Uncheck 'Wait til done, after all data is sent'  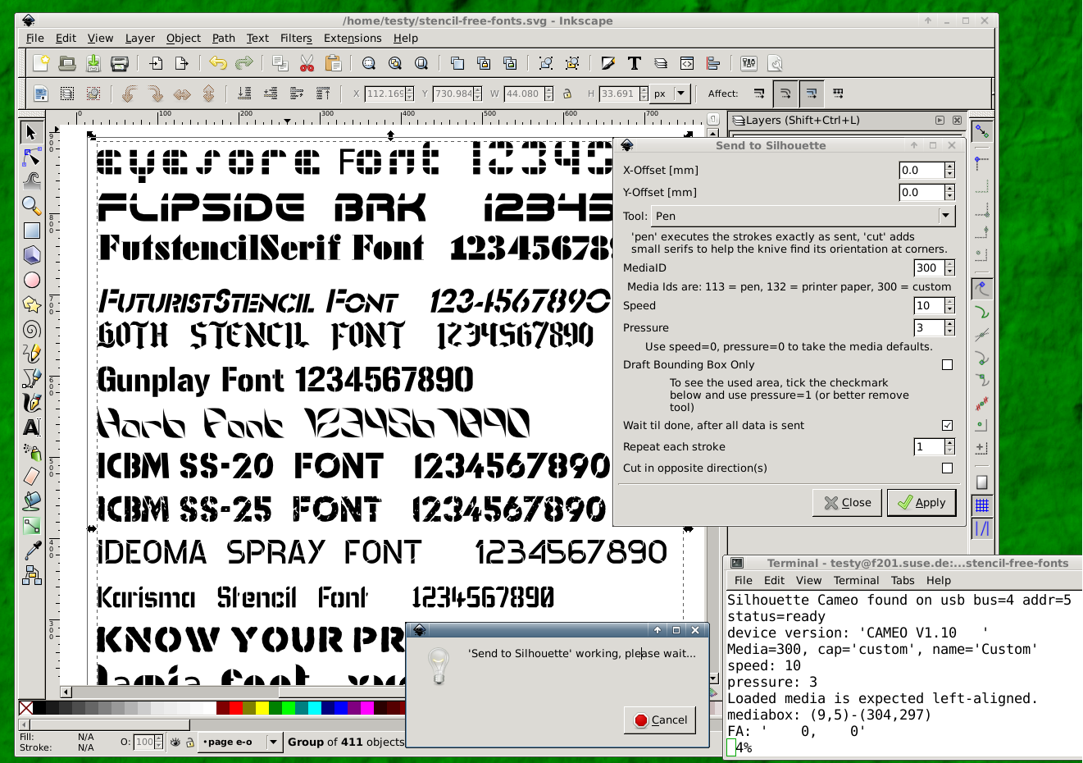[947, 425]
